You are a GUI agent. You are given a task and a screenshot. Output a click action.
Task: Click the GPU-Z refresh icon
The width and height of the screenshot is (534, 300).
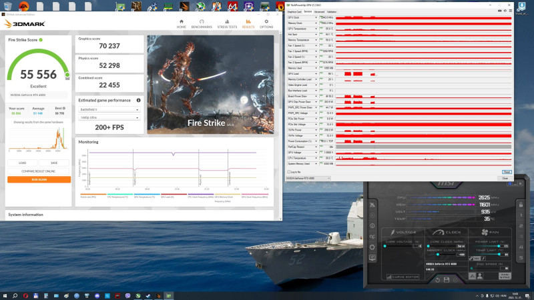pyautogui.click(x=505, y=11)
